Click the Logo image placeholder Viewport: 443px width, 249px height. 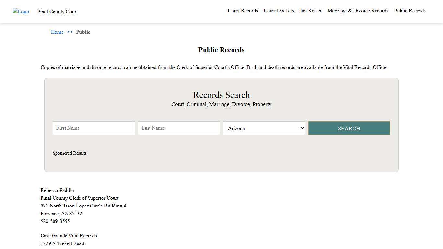pyautogui.click(x=20, y=12)
